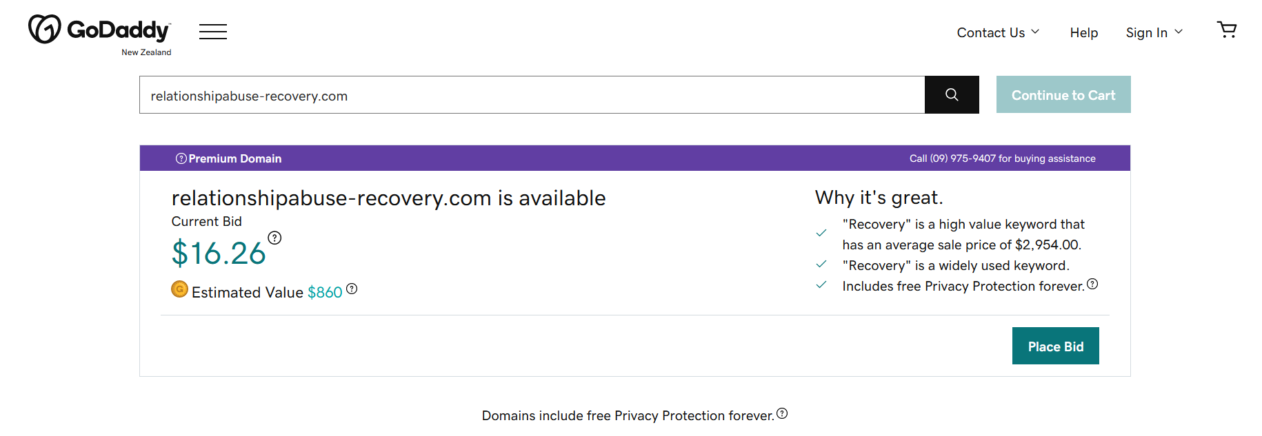Click help icon after 'Domains include free Privacy'
The image size is (1262, 436).
click(x=782, y=413)
